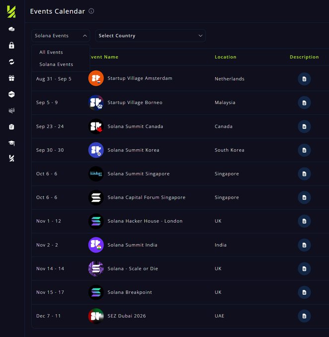329x337 pixels.
Task: Select the Solana Summit Singapore event name
Action: click(x=139, y=173)
